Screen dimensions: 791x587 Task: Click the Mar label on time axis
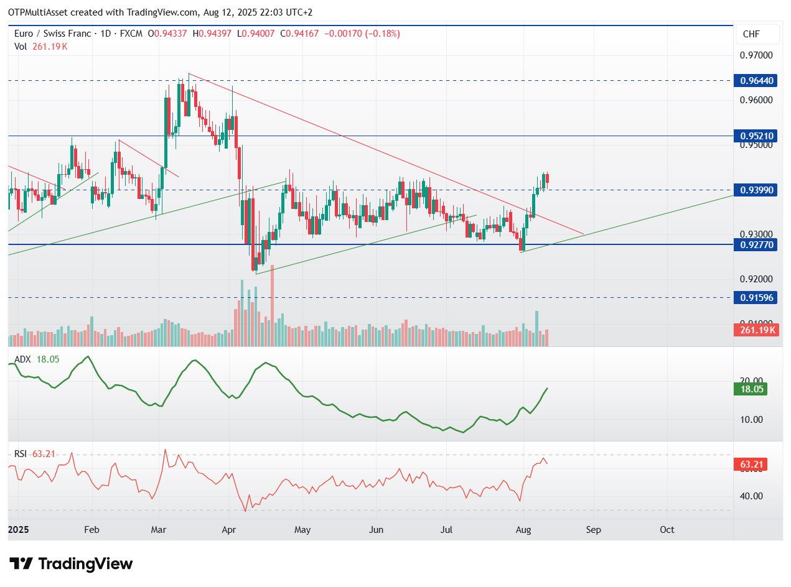tap(159, 530)
